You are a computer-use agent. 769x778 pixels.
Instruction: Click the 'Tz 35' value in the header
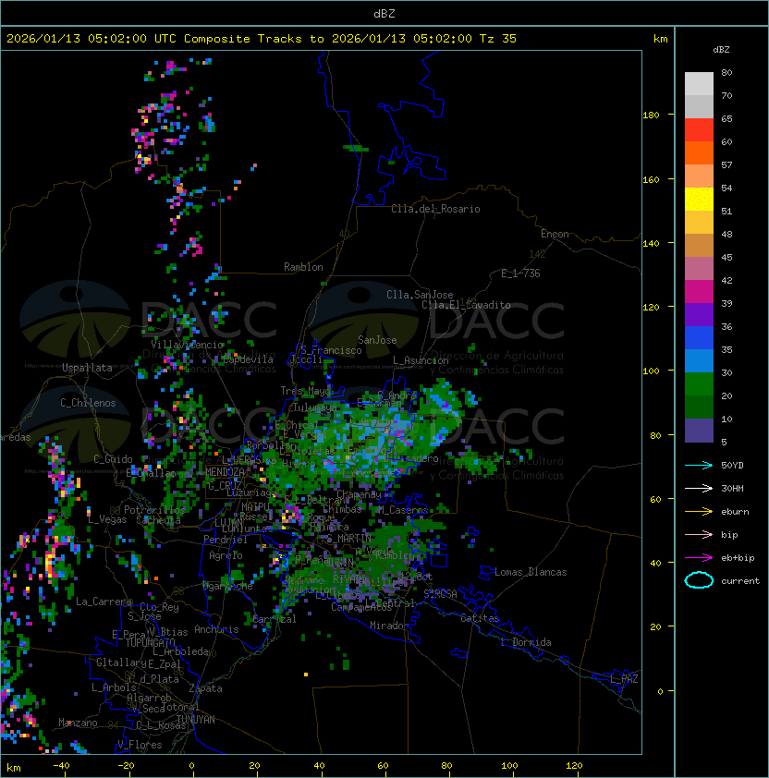pyautogui.click(x=498, y=39)
